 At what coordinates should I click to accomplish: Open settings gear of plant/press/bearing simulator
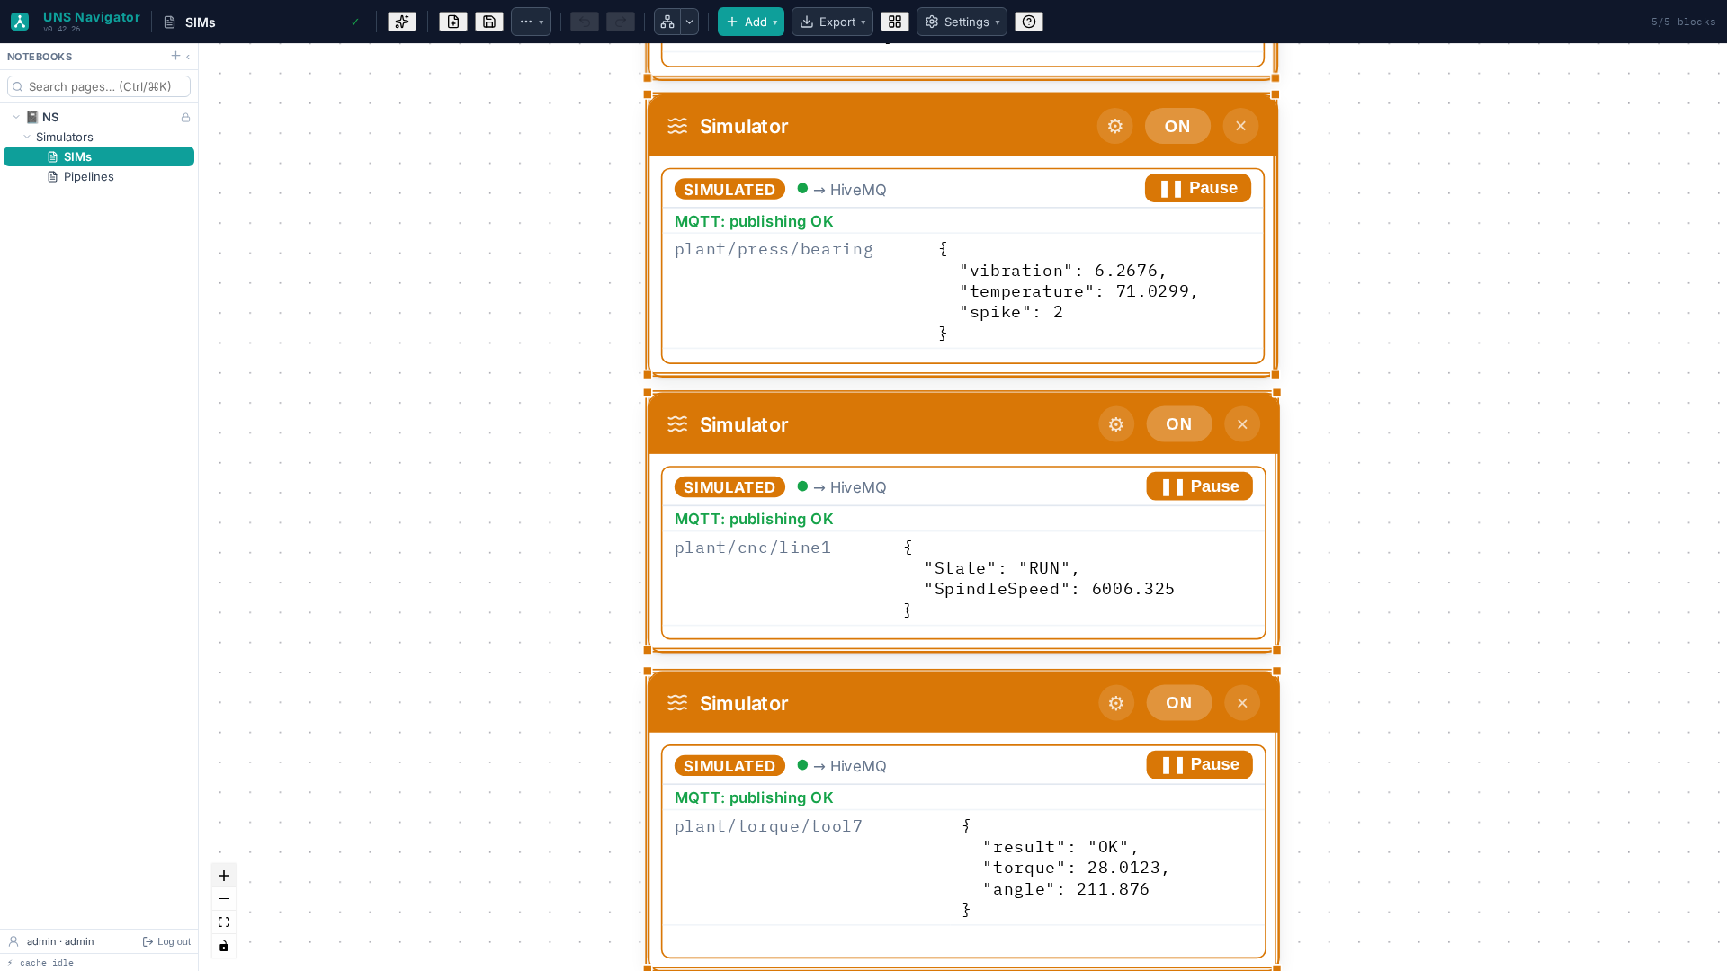pos(1114,126)
